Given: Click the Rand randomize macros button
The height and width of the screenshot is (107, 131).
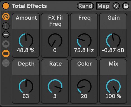Looking at the screenshot, I should 85,6.
